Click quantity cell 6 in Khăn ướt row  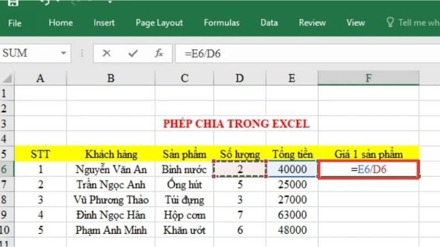239,230
